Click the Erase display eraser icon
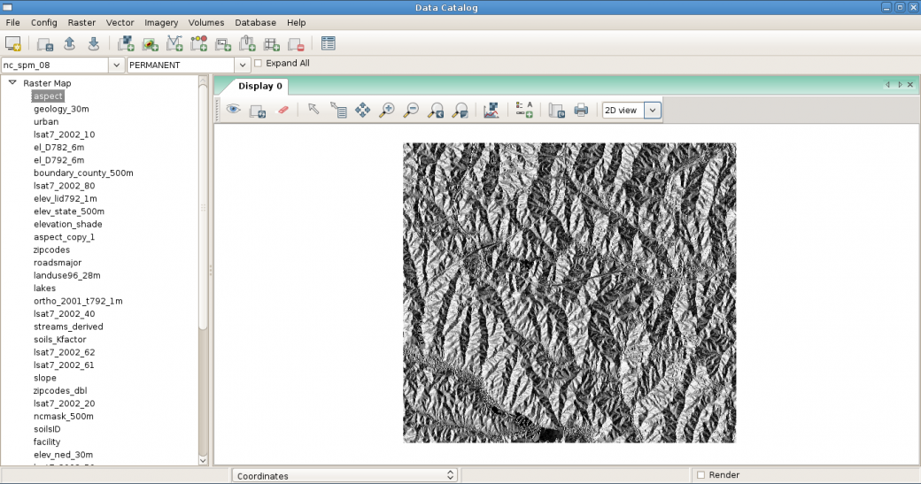The height and width of the screenshot is (484, 921). [283, 111]
